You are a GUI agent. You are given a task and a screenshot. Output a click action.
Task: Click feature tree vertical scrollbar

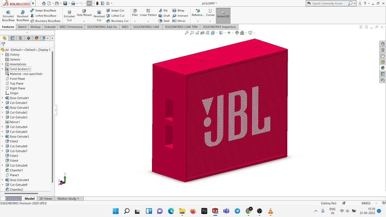click(53, 118)
